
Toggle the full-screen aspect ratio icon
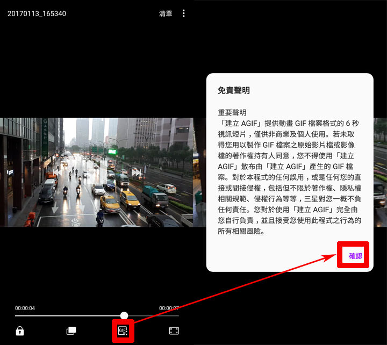click(174, 331)
